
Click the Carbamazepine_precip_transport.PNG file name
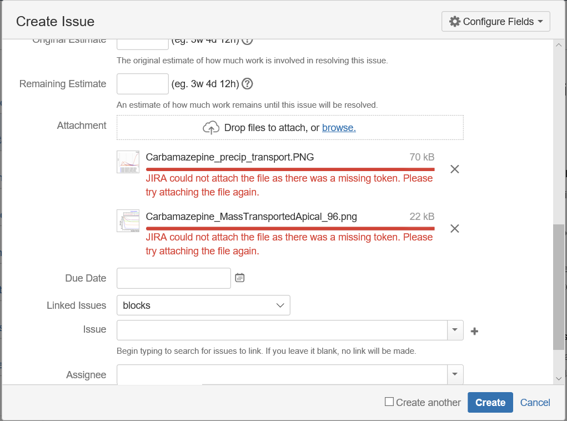click(x=229, y=157)
